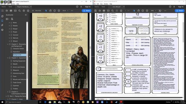The width and height of the screenshot is (186, 104).
Task: Open the Attachments paperclip panel
Action: 2,25
